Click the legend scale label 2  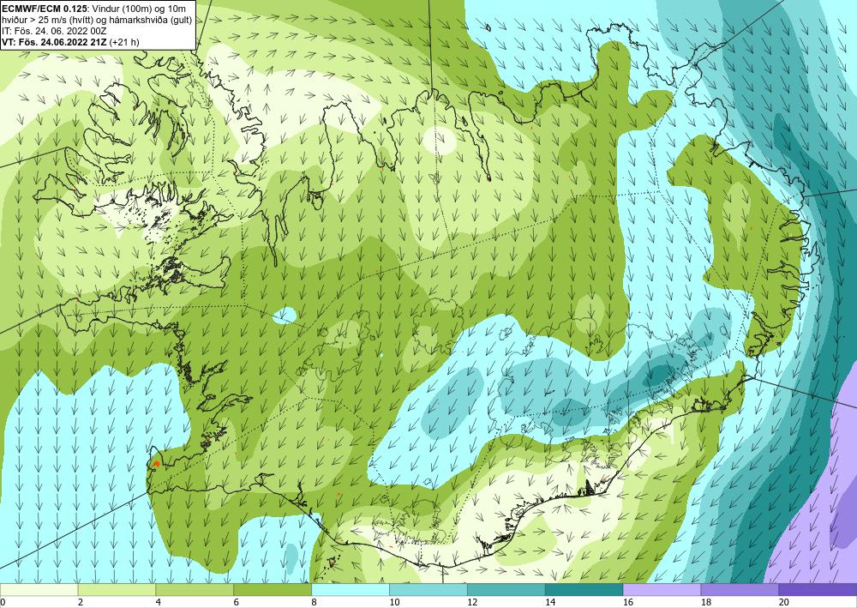(x=81, y=602)
